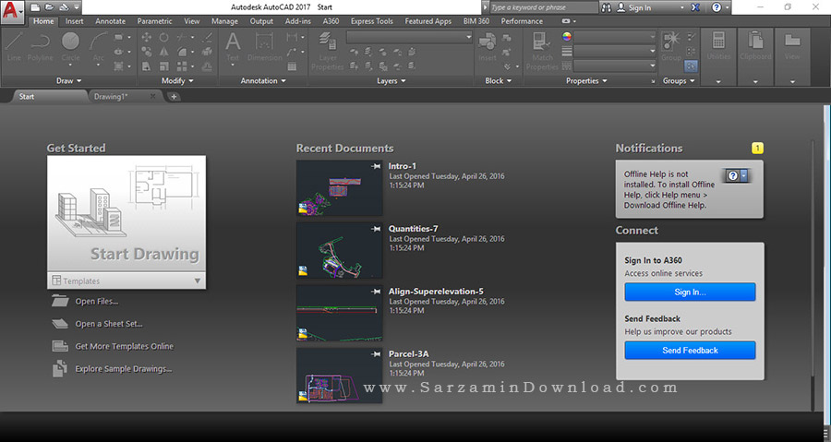Select the Polyline tool
Viewport: 831px width, 442px height.
click(x=41, y=47)
